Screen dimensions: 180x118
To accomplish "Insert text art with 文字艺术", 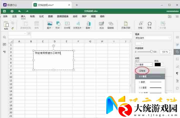I will click(x=78, y=25).
